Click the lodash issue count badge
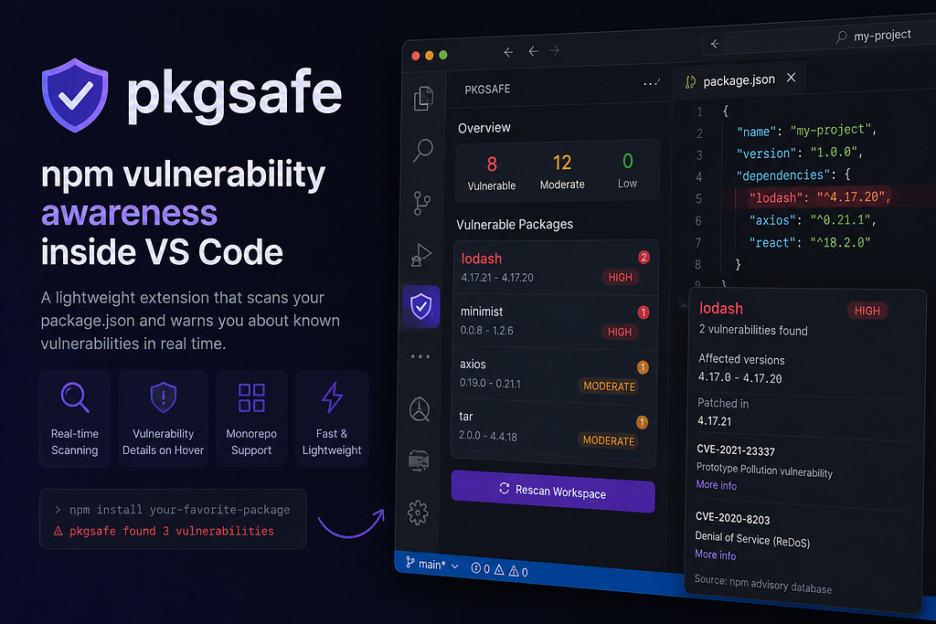The width and height of the screenshot is (936, 624). [x=643, y=257]
